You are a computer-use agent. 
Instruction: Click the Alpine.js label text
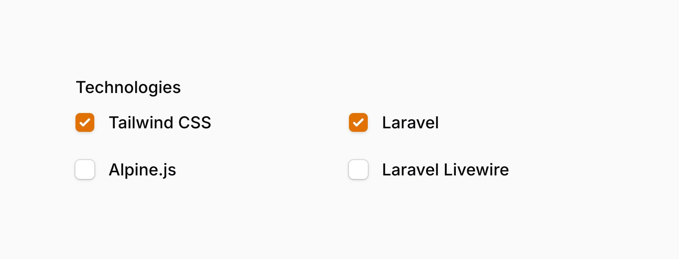pos(142,170)
